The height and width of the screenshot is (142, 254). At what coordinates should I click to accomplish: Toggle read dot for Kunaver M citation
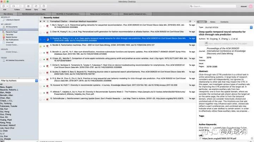pyautogui.click(x=44, y=86)
